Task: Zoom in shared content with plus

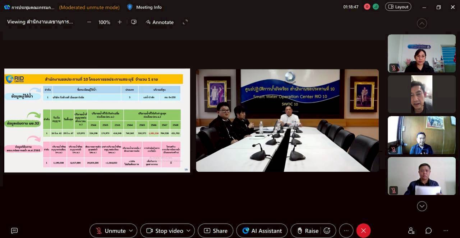Action: 120,22
